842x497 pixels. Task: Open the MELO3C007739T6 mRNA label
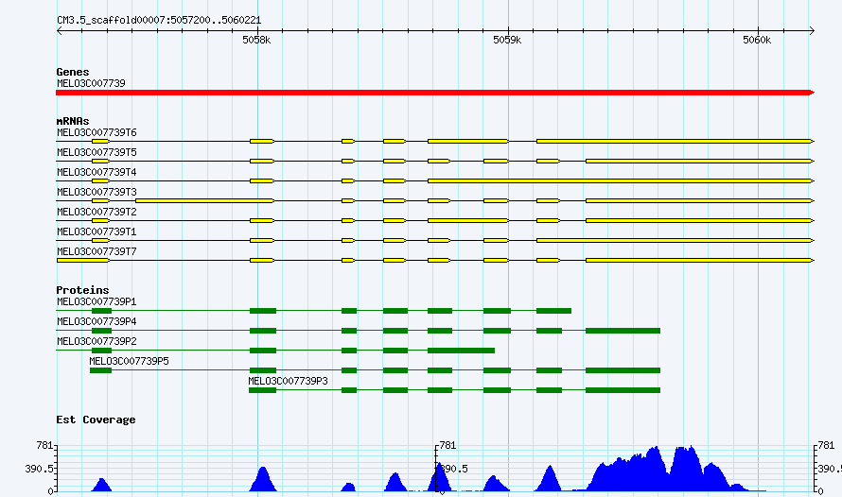(x=96, y=132)
